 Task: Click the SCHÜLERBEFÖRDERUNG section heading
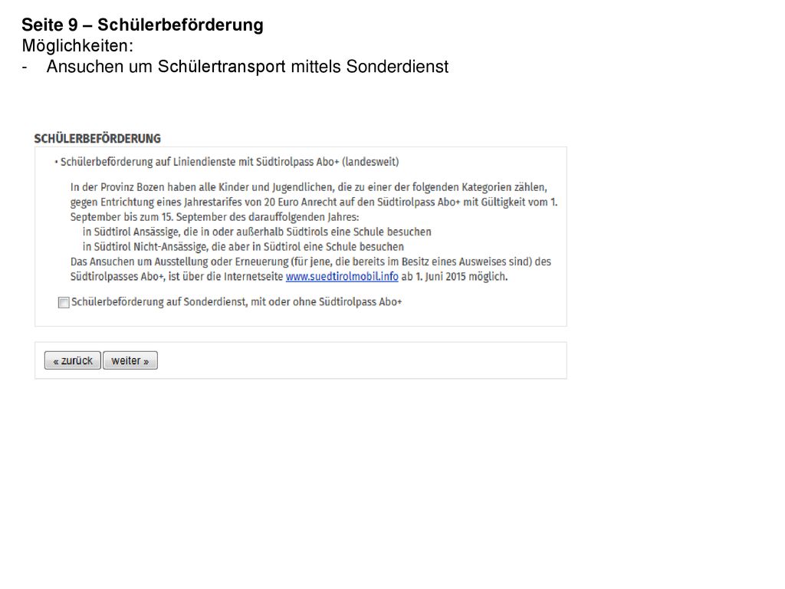pos(97,139)
